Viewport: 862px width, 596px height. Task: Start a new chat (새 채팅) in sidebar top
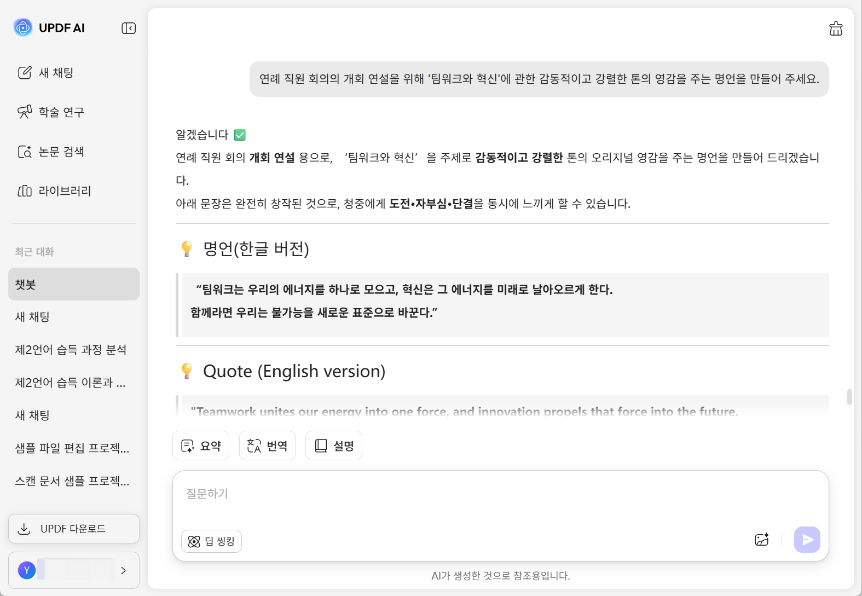coord(46,73)
